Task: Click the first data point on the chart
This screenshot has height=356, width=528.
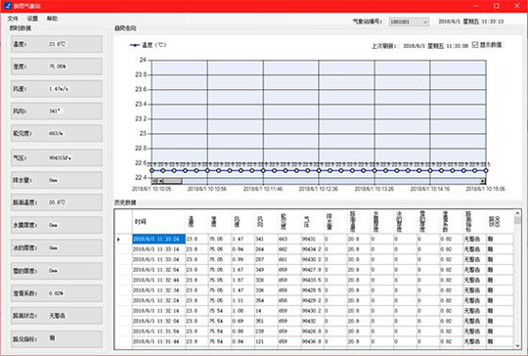Action: pyautogui.click(x=152, y=171)
